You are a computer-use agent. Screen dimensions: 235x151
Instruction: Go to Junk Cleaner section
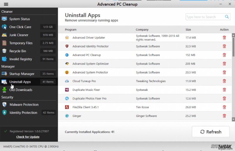(19, 35)
